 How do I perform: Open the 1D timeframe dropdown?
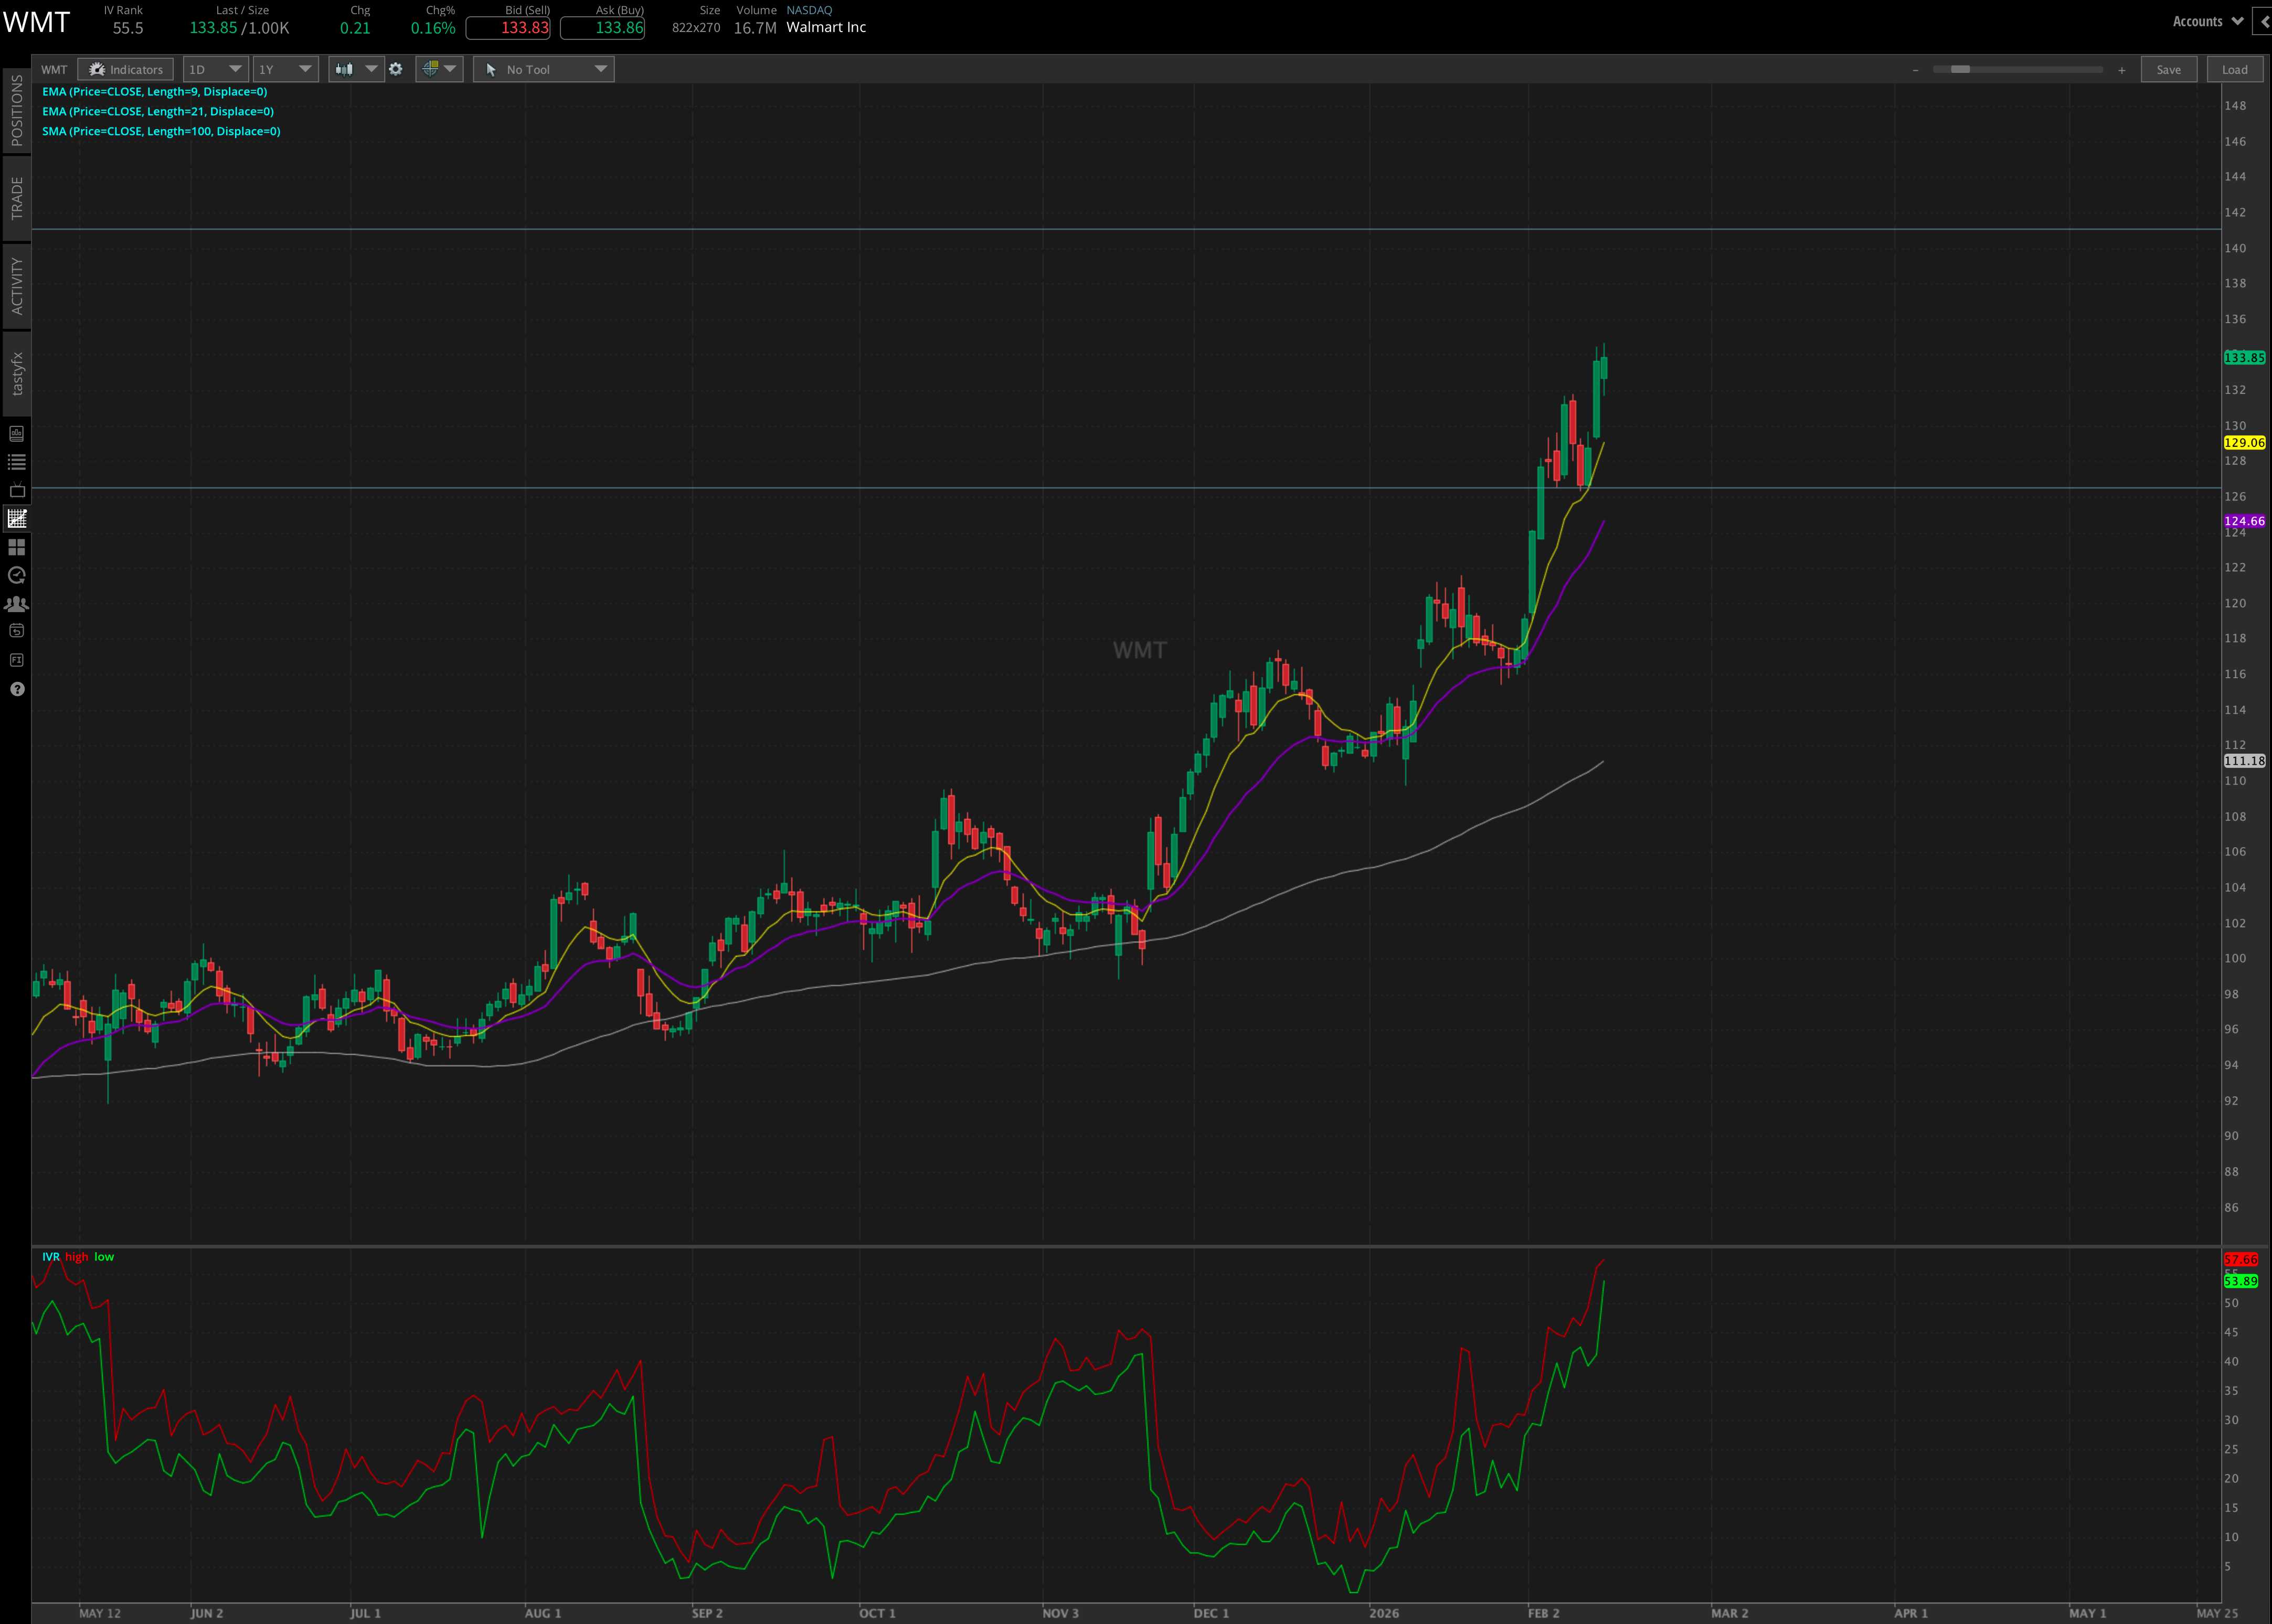tap(215, 69)
